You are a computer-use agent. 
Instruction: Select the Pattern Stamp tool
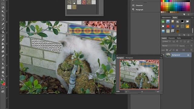click(x=3, y=32)
